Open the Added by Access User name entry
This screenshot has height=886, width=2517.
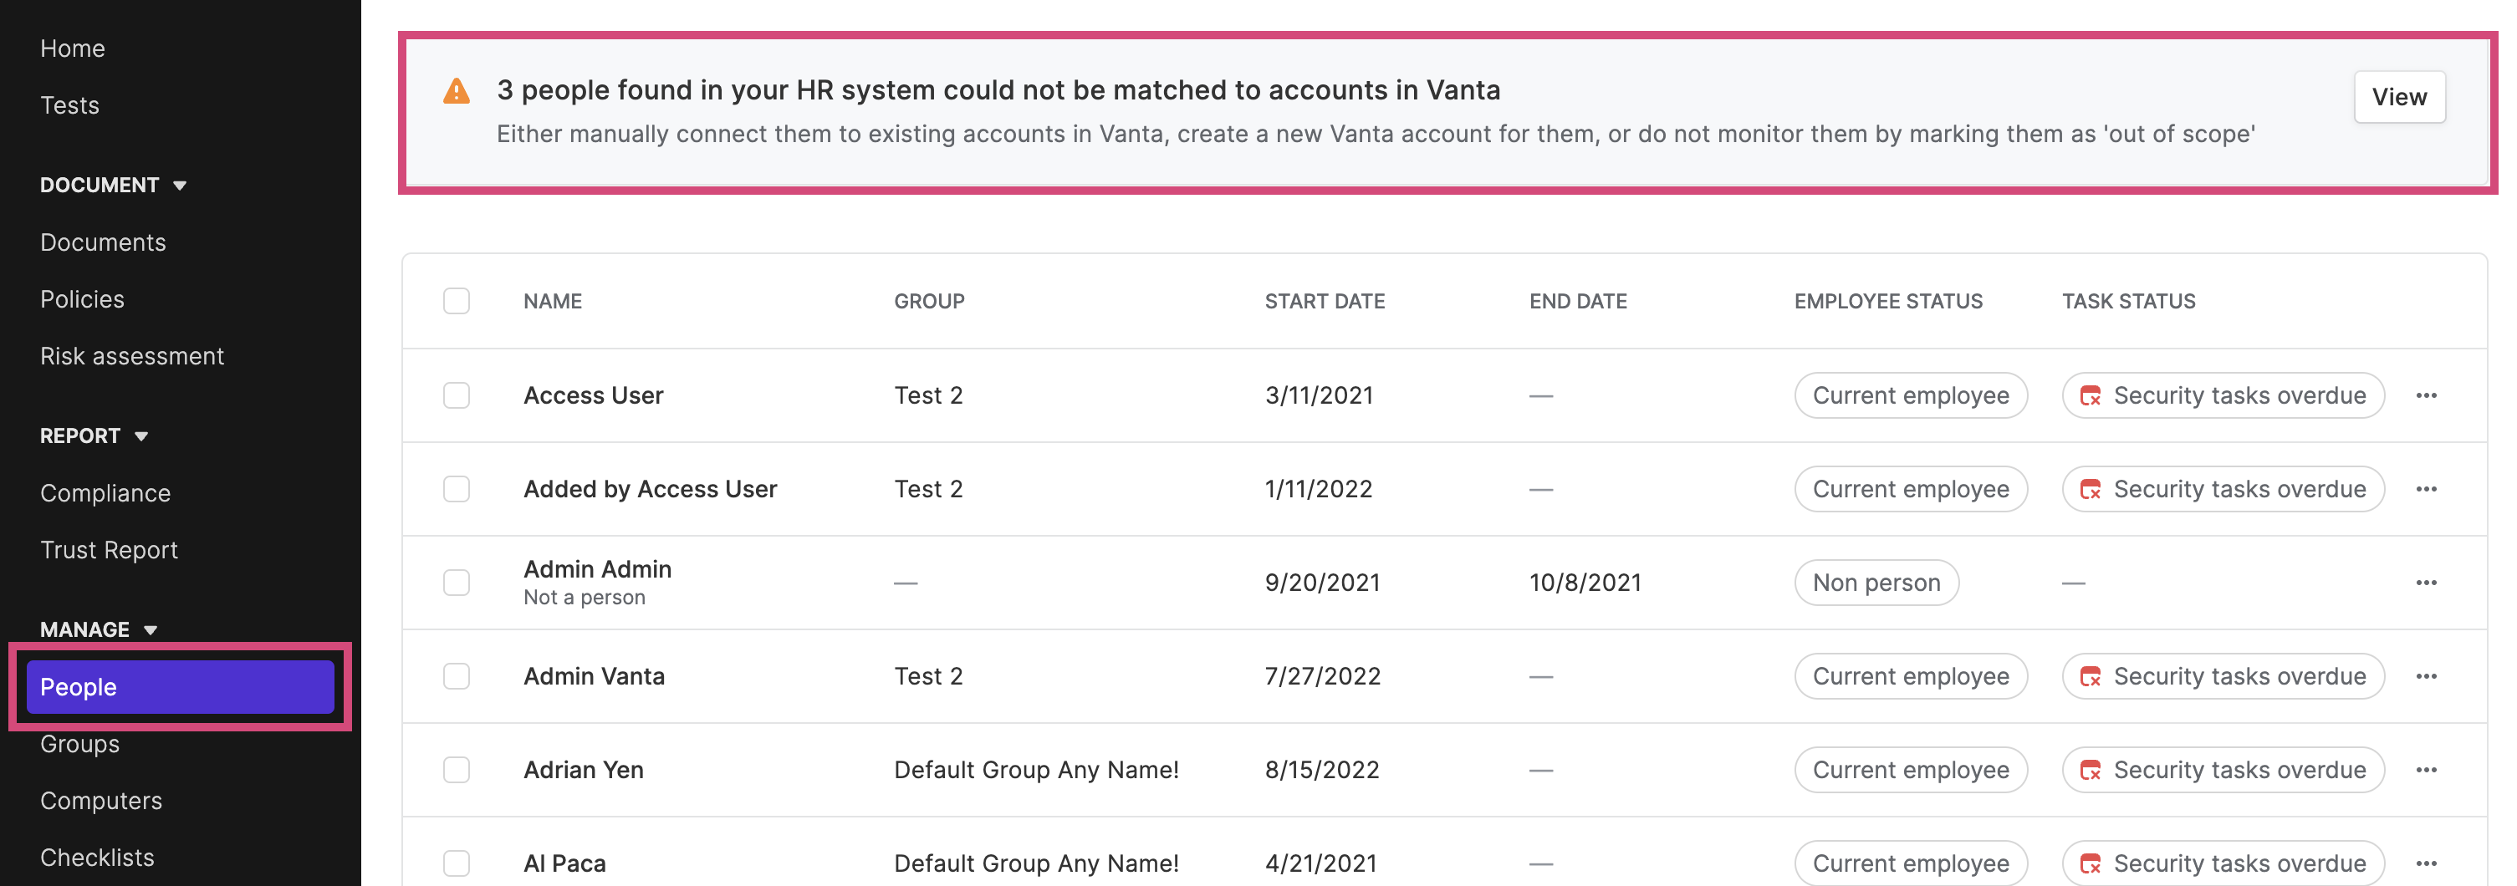click(650, 490)
